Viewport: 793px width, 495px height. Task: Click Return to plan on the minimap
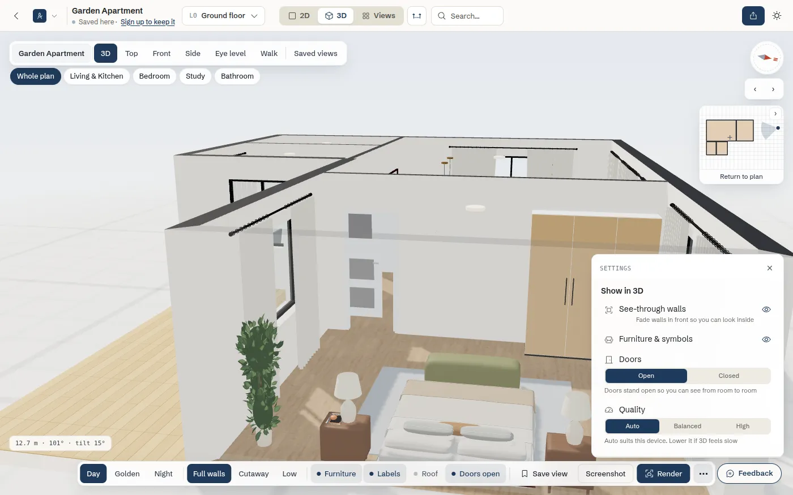741,177
